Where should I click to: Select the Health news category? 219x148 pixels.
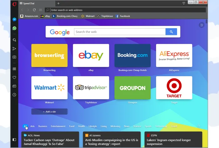tap(81, 126)
